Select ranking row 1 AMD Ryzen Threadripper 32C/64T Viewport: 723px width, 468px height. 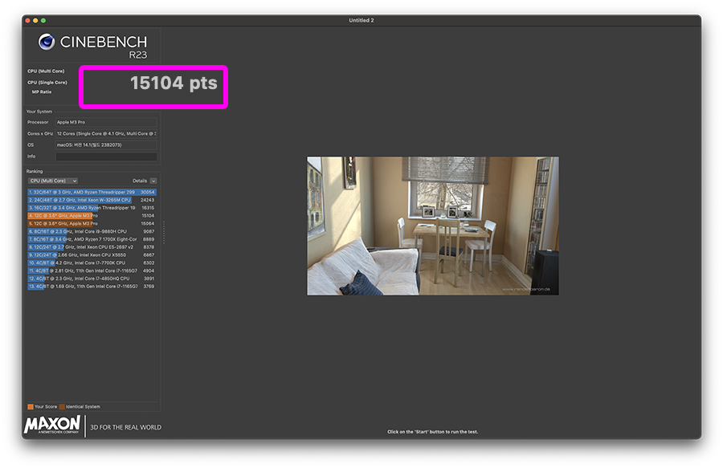[x=92, y=192]
